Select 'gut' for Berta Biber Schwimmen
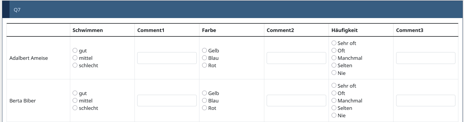This screenshot has width=464, height=122. (75, 93)
